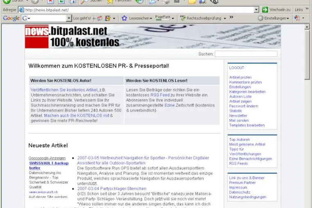The image size is (312, 208).
Task: Open the Newsletter link
Action: coord(238,115)
